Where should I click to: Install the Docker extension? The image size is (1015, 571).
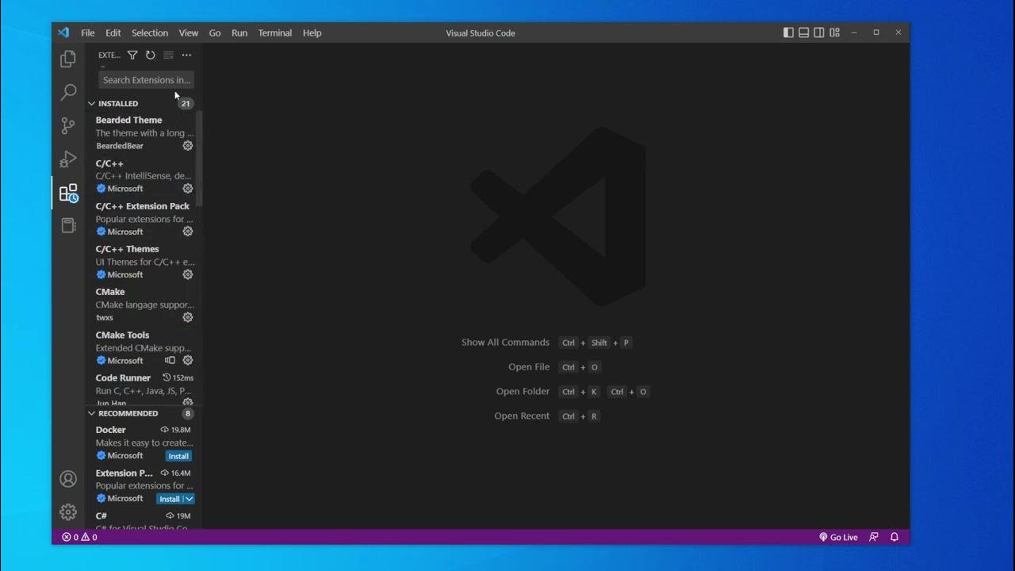[x=178, y=456]
